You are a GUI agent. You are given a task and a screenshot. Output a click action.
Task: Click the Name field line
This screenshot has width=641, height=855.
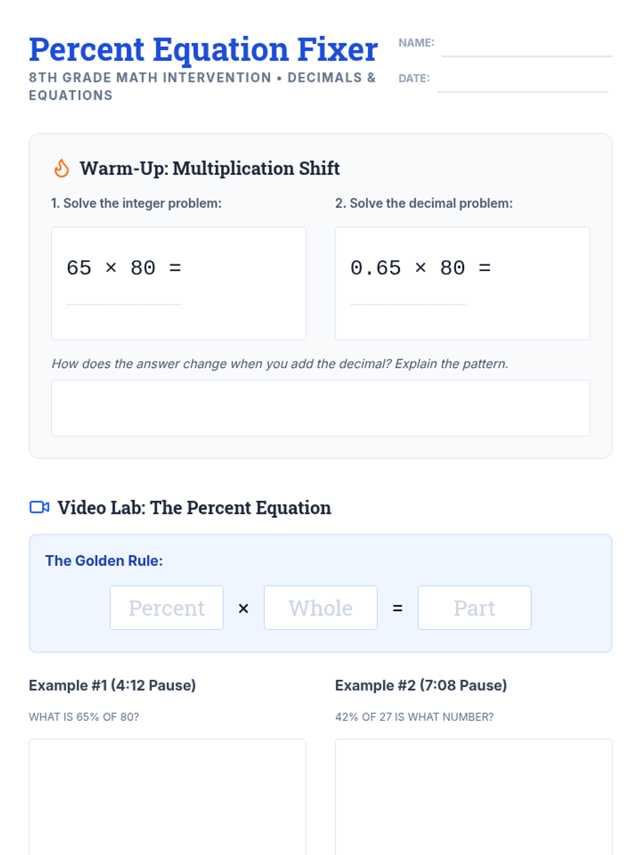coord(527,51)
